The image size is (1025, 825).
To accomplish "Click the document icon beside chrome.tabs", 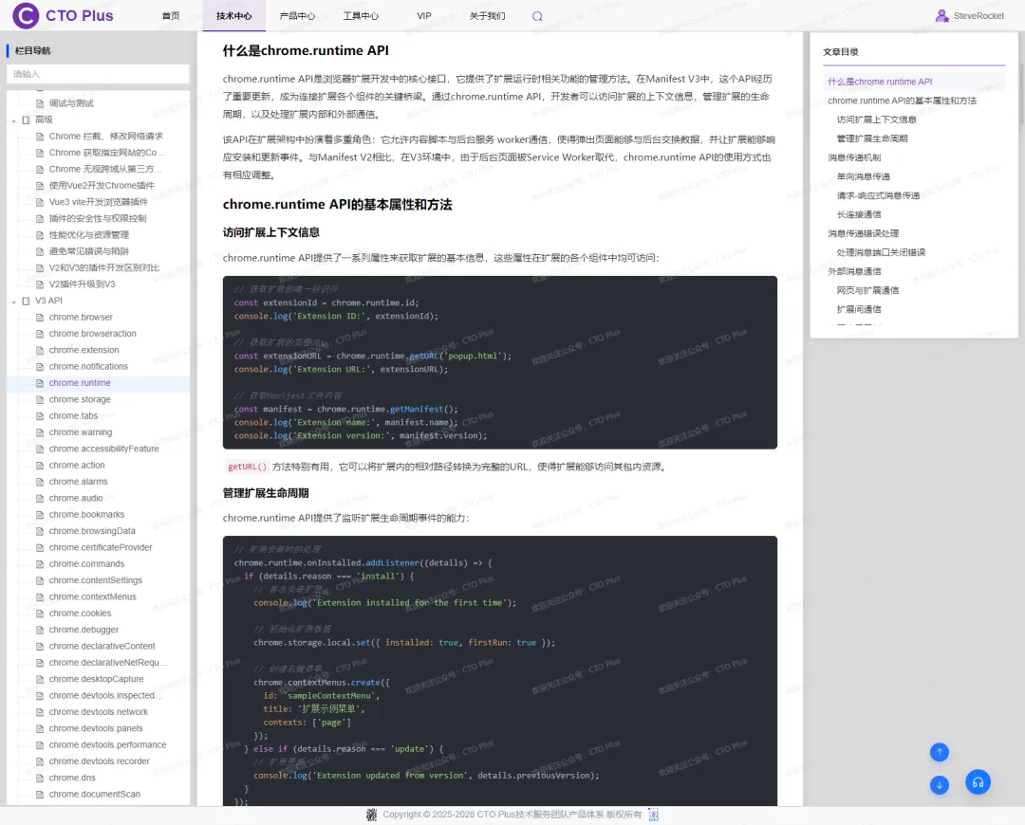I will coord(40,416).
